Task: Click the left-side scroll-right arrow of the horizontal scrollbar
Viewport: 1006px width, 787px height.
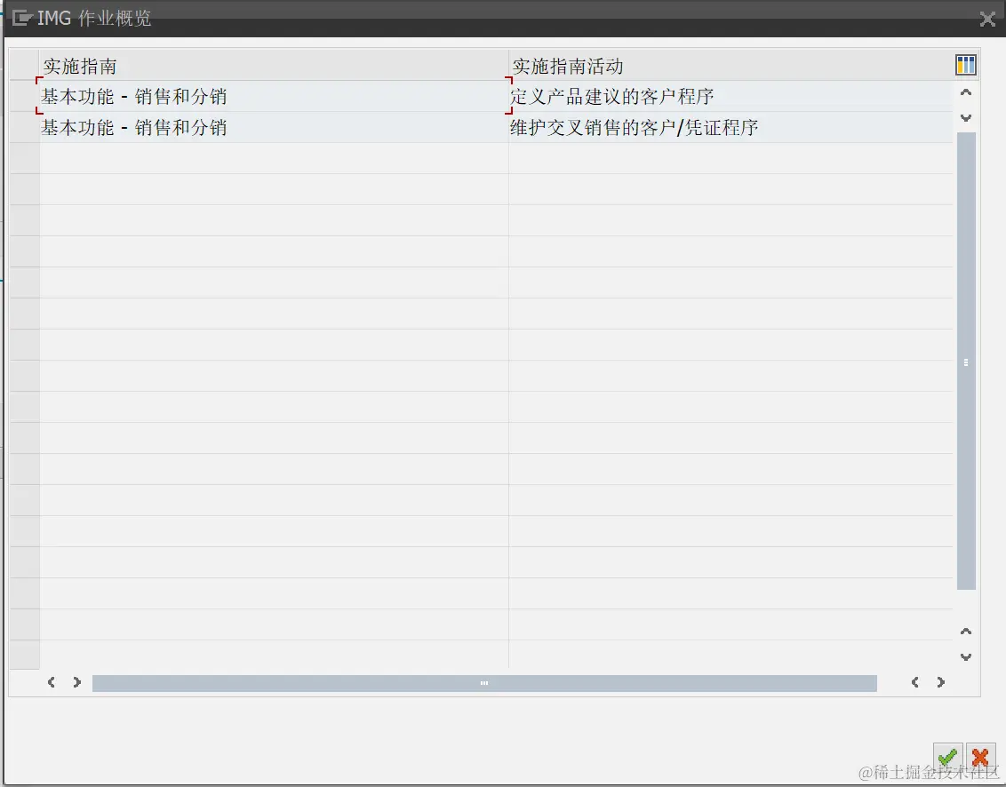Action: (x=77, y=682)
